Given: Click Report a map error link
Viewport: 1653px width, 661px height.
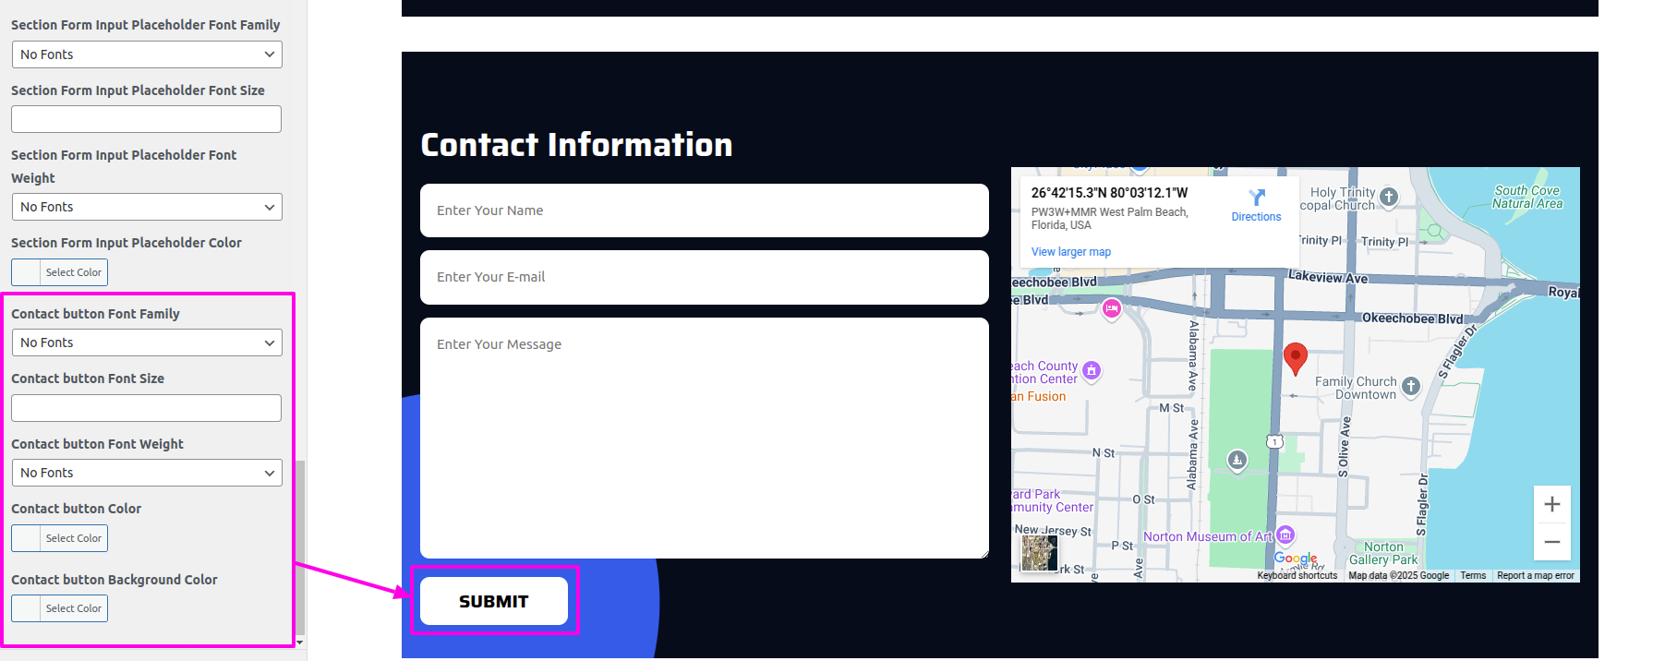Looking at the screenshot, I should 1536,575.
